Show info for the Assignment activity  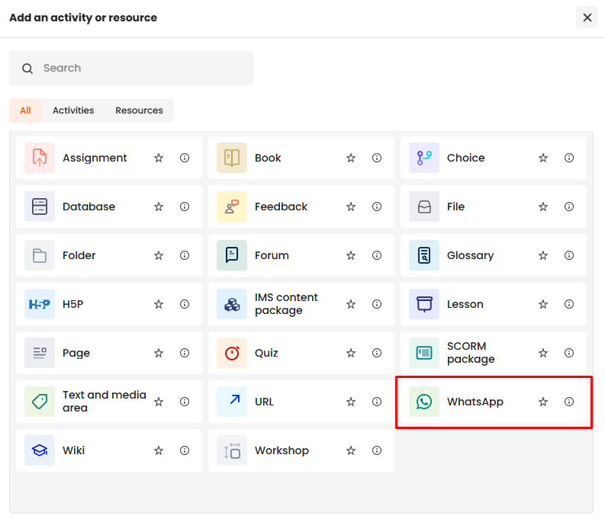point(185,158)
